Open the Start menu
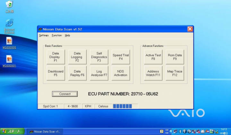 click(x=13, y=131)
